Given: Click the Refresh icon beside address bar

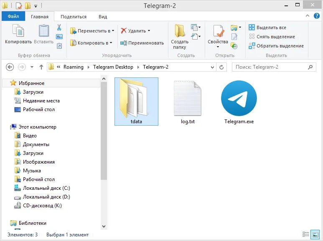Looking at the screenshot, I should pos(221,67).
